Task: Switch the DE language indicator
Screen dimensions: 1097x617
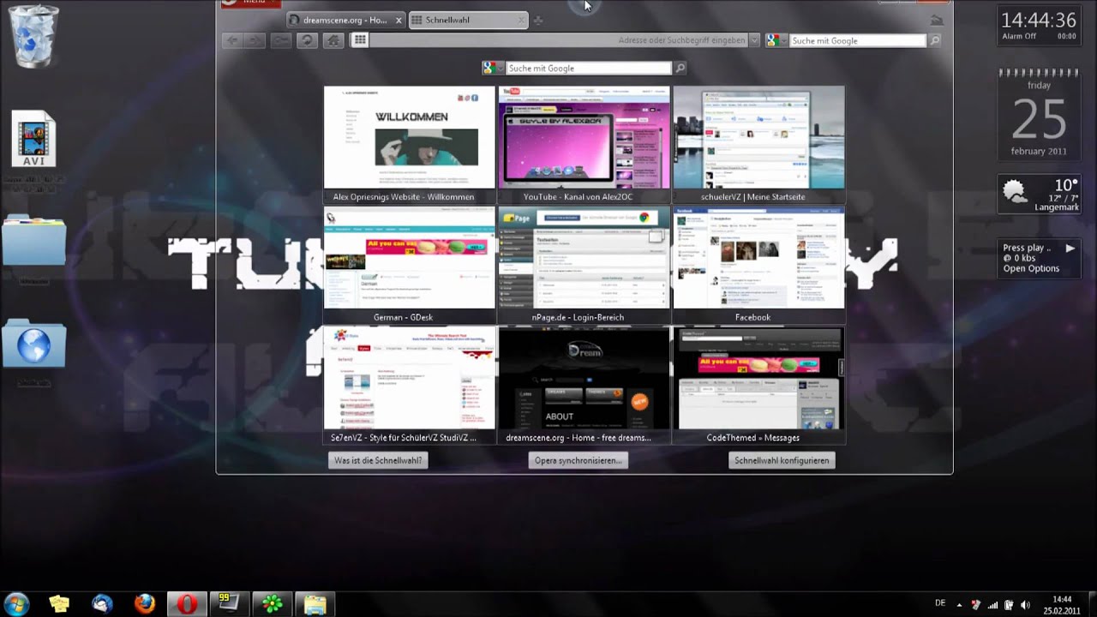Action: coord(940,604)
